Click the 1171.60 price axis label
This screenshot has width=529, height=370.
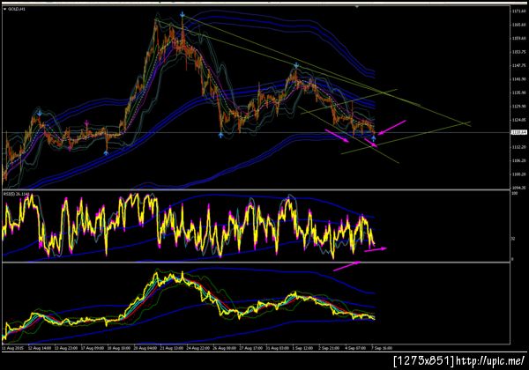(x=519, y=11)
